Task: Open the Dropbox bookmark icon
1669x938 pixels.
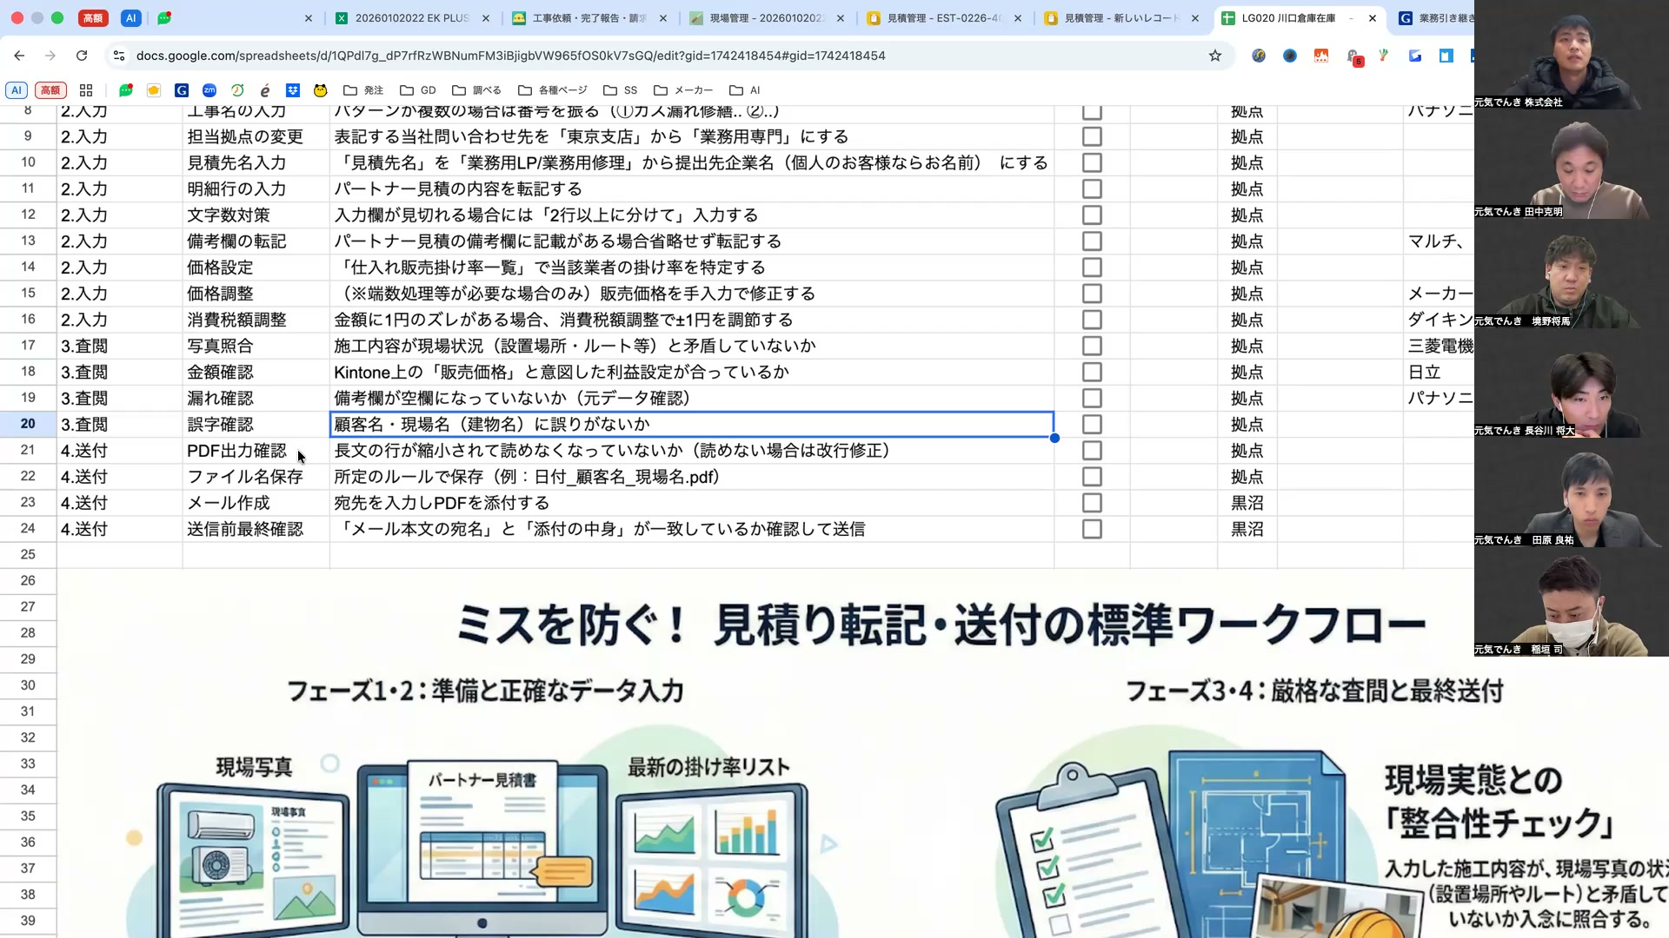Action: click(293, 90)
